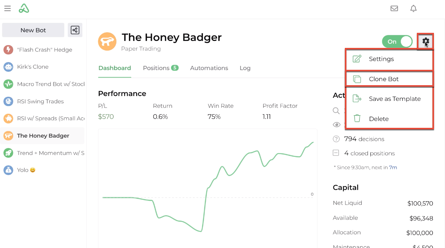445x248 pixels.
Task: Open the notifications bell
Action: tap(414, 9)
